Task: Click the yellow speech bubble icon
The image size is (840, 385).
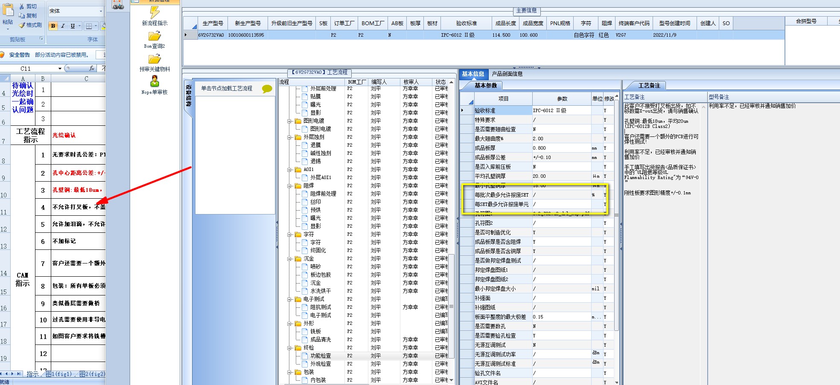Action: [267, 89]
